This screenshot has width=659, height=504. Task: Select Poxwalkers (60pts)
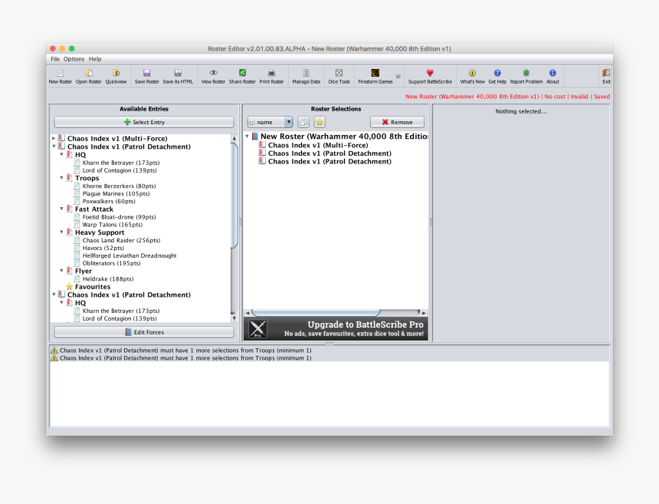[109, 201]
